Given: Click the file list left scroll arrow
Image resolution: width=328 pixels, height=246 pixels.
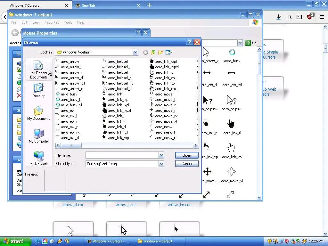Looking at the screenshot, I should coord(58,145).
